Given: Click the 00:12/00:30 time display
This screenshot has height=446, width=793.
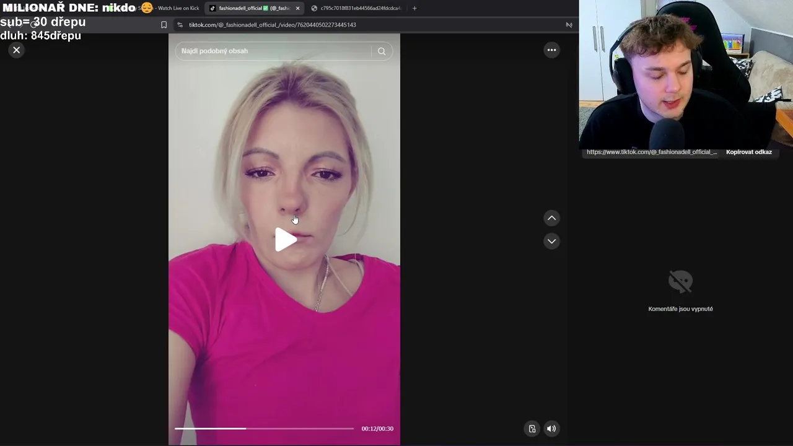Looking at the screenshot, I should [x=377, y=429].
